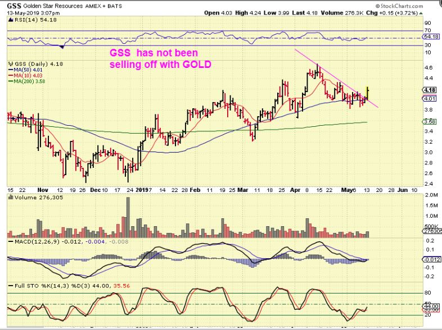The image size is (442, 330).
Task: Click the 2.0M volume axis label
Action: (x=431, y=195)
